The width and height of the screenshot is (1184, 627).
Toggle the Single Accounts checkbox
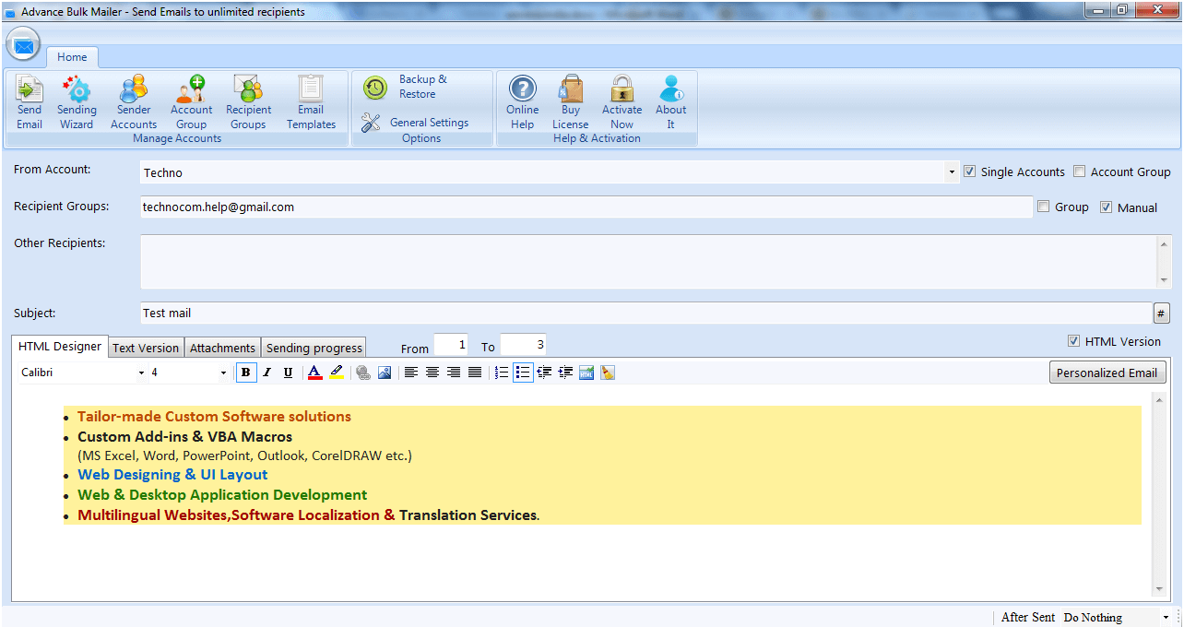coord(969,172)
